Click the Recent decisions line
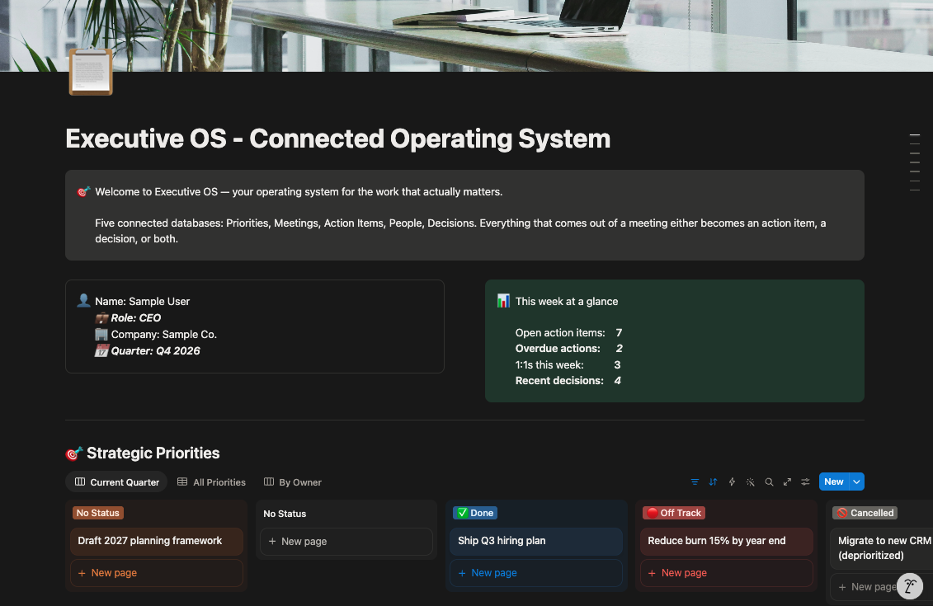Viewport: 933px width, 606px height. pos(568,381)
